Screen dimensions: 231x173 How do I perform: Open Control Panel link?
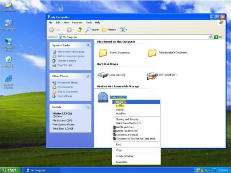[x=65, y=96]
